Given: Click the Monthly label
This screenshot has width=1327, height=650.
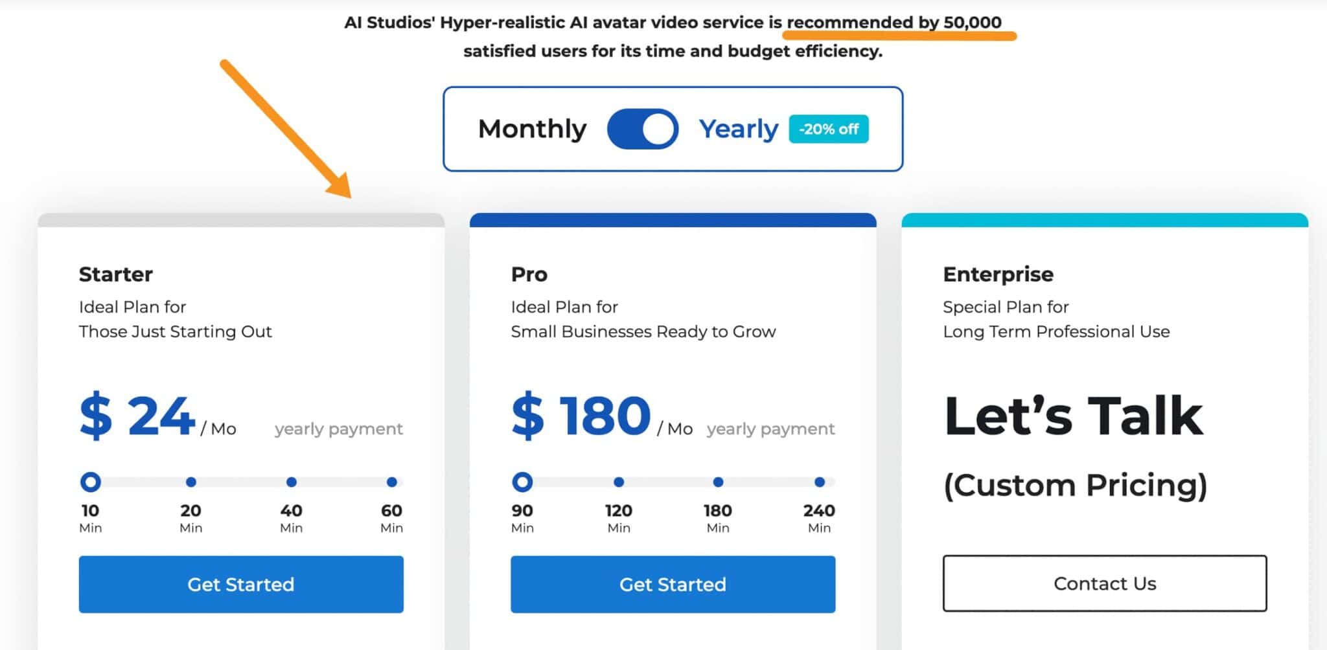Looking at the screenshot, I should (x=532, y=129).
